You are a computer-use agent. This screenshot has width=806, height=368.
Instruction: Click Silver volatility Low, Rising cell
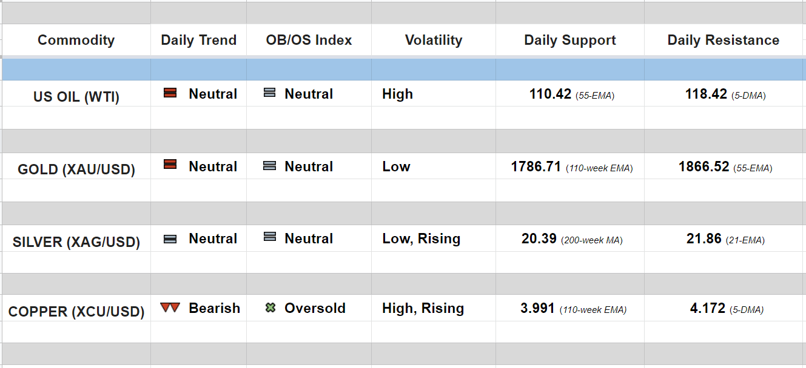pos(421,238)
